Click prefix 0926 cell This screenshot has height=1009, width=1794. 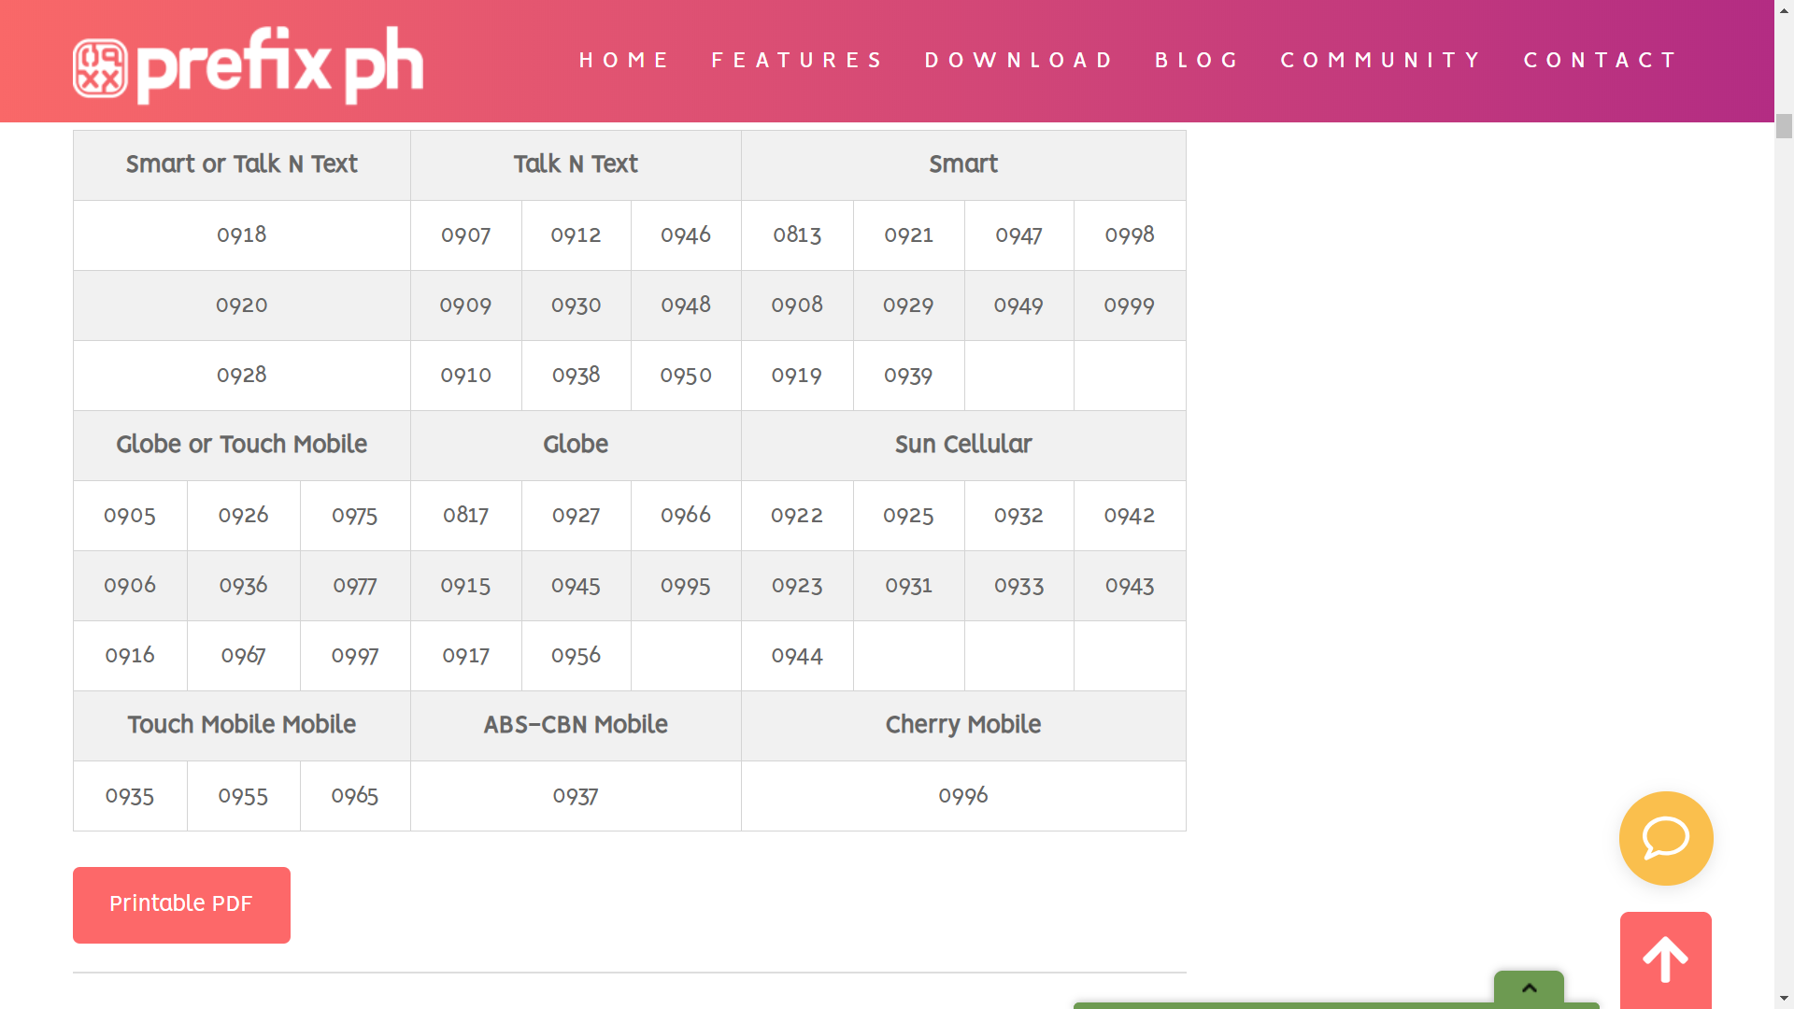tap(244, 516)
